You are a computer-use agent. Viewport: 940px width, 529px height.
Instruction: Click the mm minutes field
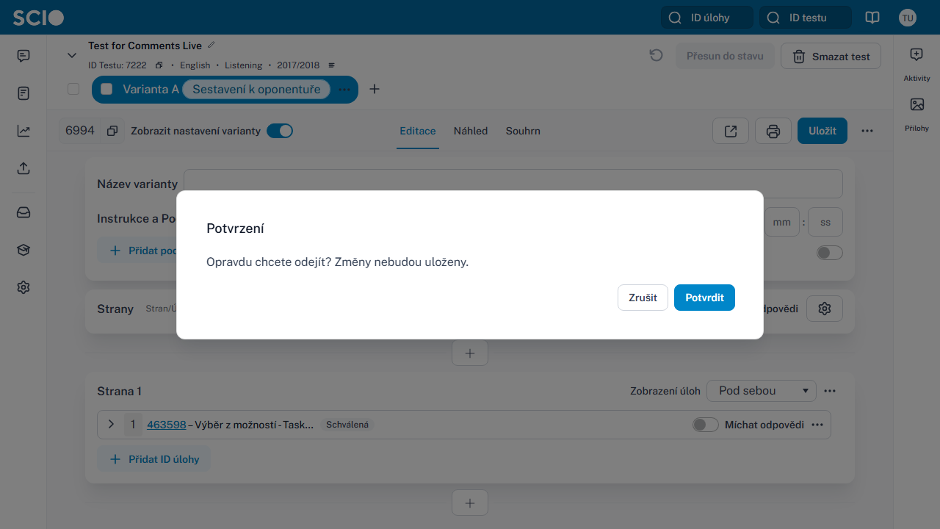click(x=781, y=222)
